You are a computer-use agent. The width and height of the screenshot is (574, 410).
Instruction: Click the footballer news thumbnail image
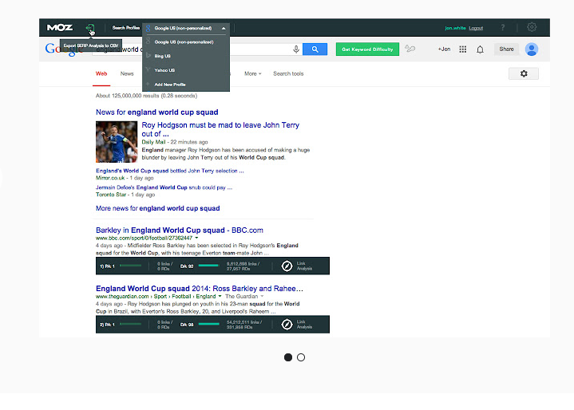117,142
